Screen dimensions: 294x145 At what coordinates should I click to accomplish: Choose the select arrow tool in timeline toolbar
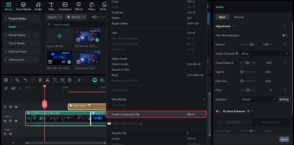(17, 80)
